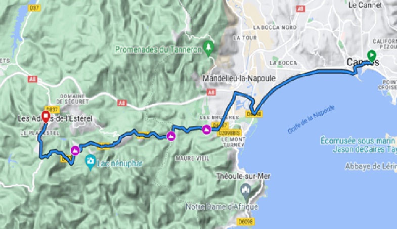Select the purple mountain waypoint near Les Bruyères
This screenshot has width=397, height=229.
207,130
